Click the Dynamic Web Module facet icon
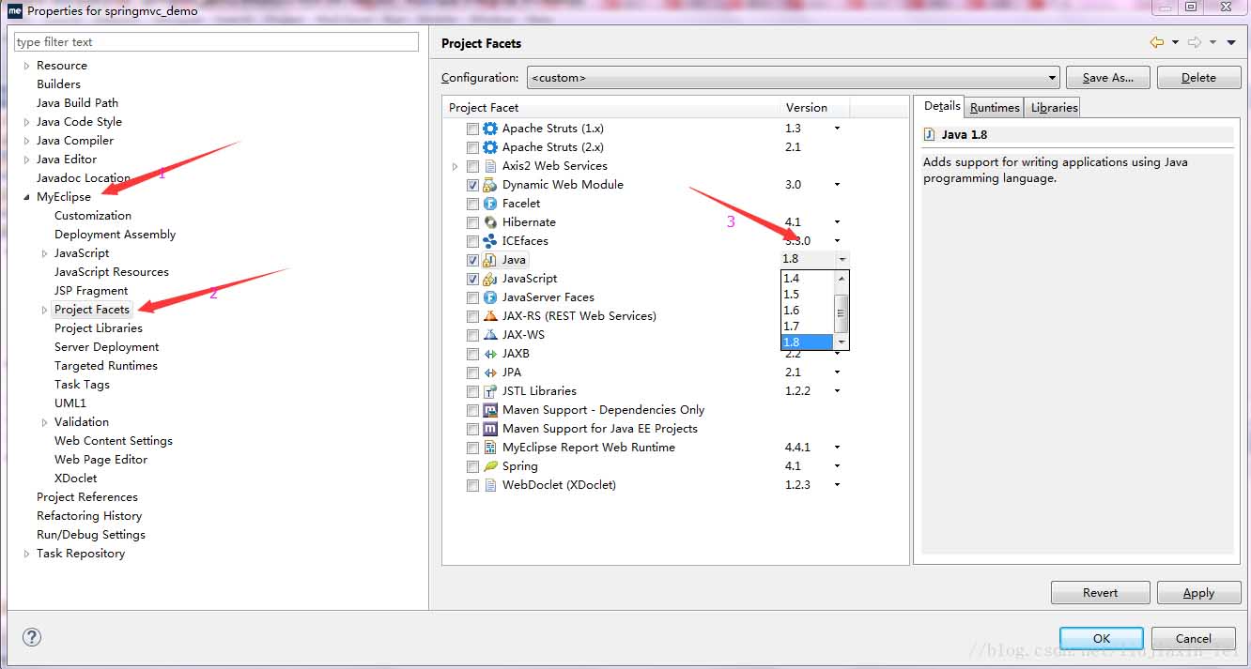 (490, 185)
